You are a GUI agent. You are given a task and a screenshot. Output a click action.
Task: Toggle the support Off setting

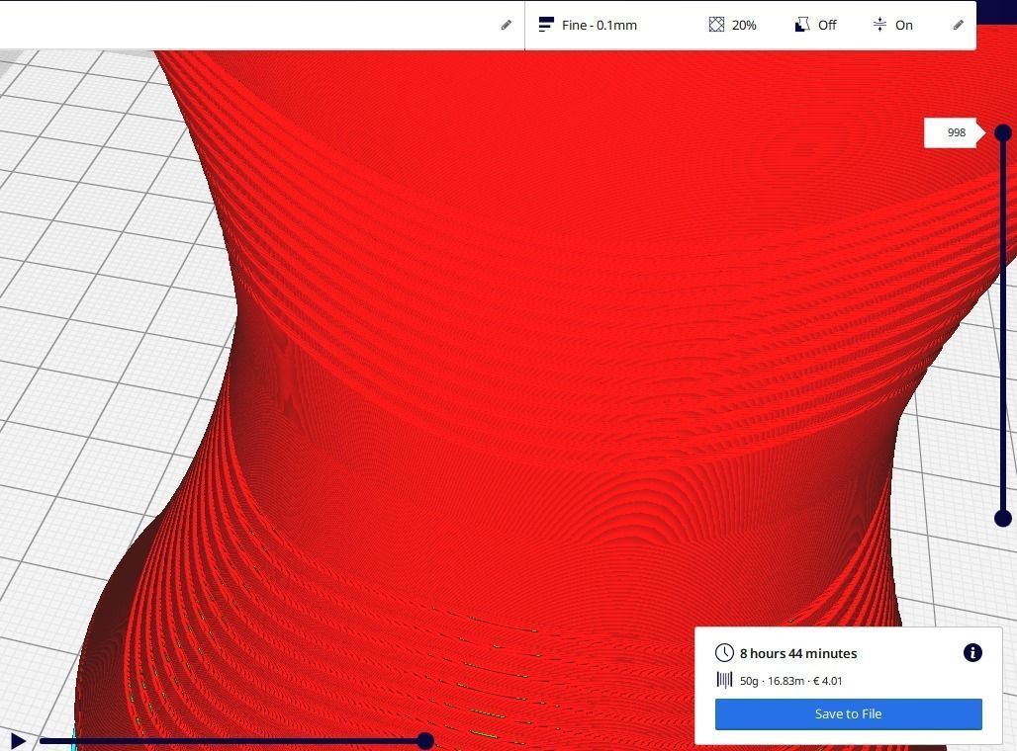pyautogui.click(x=827, y=25)
